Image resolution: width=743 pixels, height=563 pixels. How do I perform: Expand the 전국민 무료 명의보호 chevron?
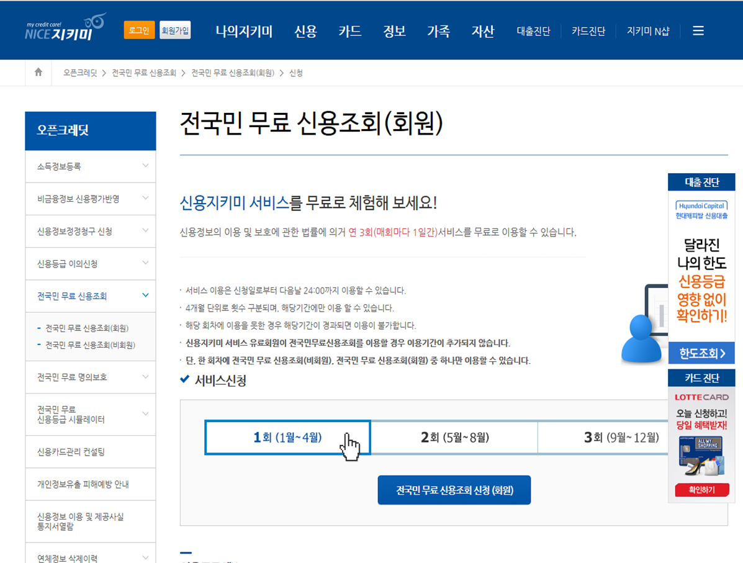point(145,377)
